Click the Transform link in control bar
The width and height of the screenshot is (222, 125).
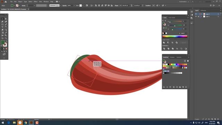[148, 6]
